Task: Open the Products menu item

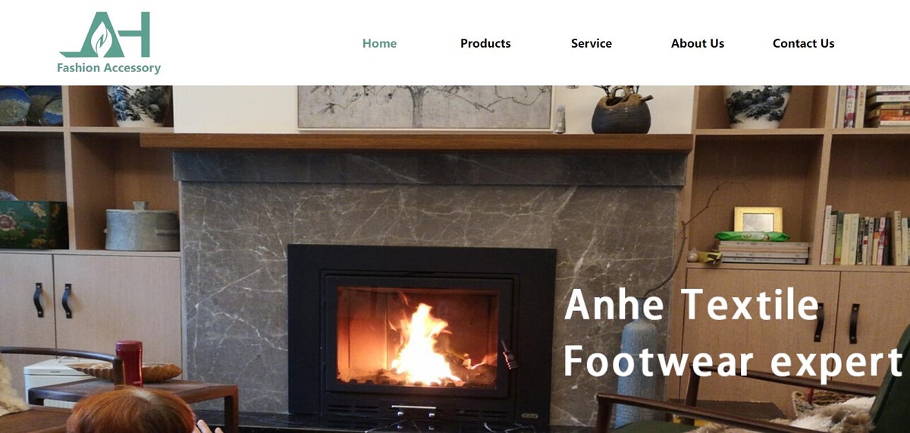Action: point(485,43)
